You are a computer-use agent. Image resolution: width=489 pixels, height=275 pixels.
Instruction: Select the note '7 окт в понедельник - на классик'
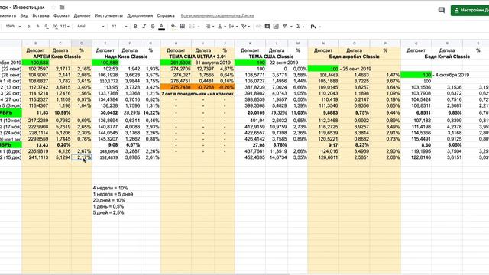[197, 93]
